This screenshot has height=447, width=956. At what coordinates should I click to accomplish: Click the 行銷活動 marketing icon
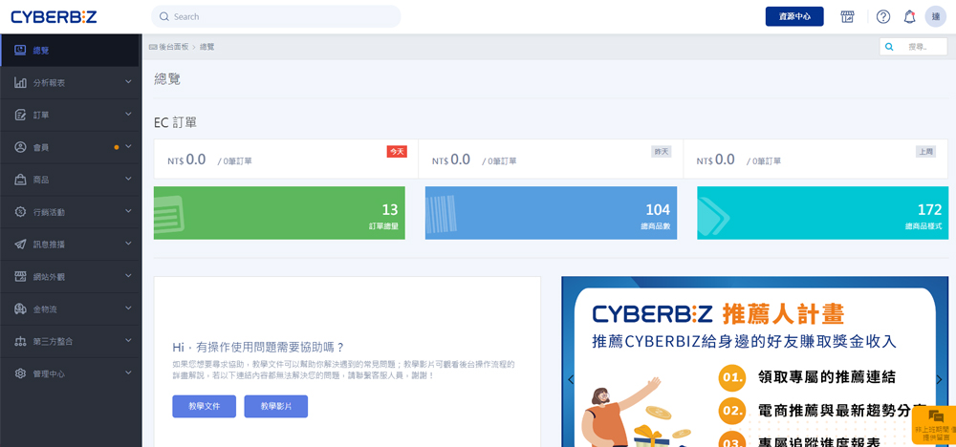coord(20,211)
